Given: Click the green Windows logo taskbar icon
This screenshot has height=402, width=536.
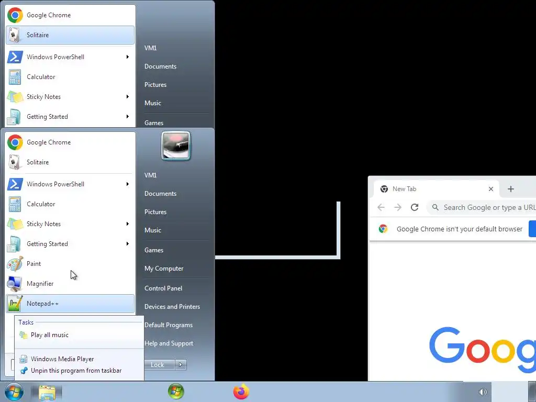Looking at the screenshot, I should click(x=176, y=392).
